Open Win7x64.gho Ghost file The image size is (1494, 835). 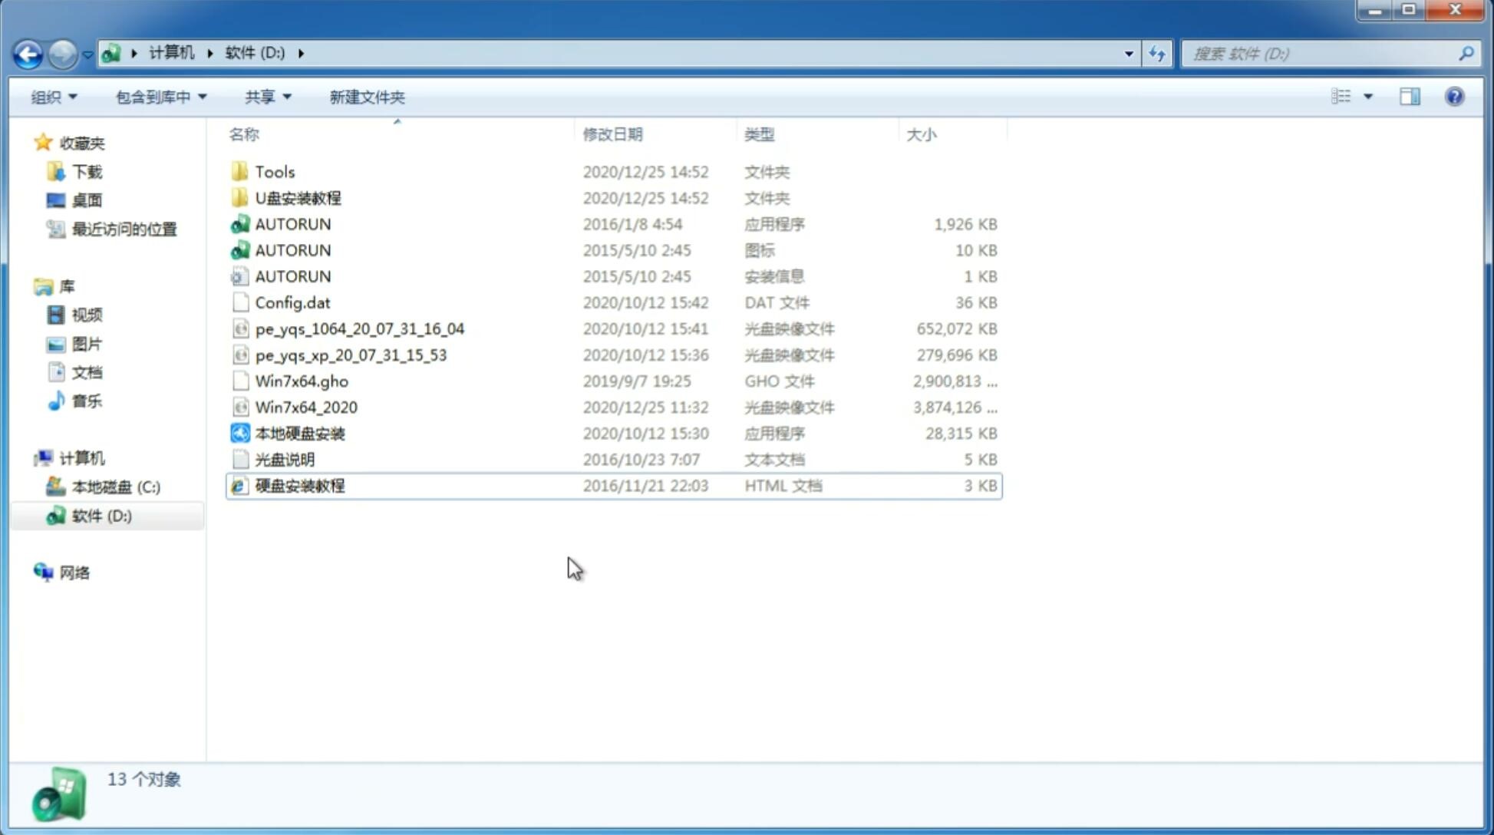click(x=302, y=381)
